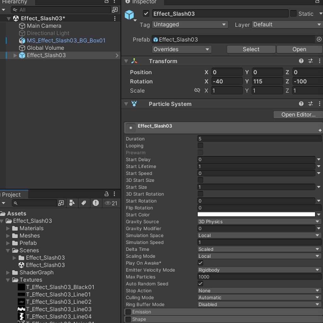Click the label filter icon in Project toolbar
This screenshot has height=323, width=323.
(84, 203)
